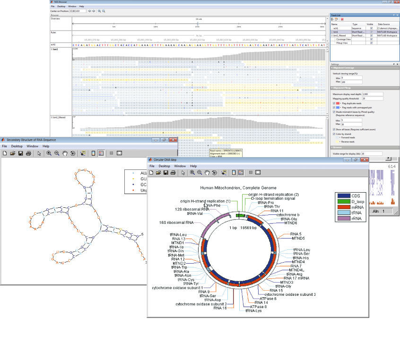This screenshot has width=400, height=337.
Task: Click the right arrow button beside Center on Position
Action: [x=93, y=11]
